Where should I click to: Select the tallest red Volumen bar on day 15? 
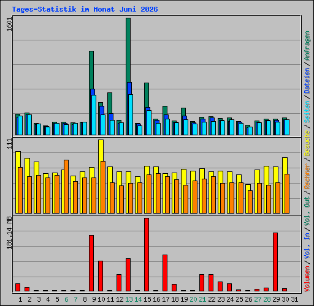[147, 255]
